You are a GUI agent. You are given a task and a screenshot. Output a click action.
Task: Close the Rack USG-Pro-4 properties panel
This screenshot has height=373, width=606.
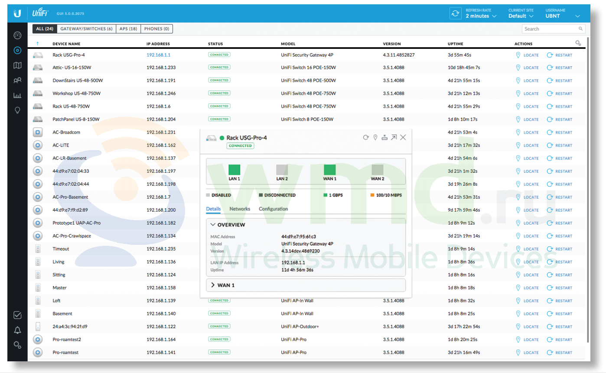pos(403,137)
